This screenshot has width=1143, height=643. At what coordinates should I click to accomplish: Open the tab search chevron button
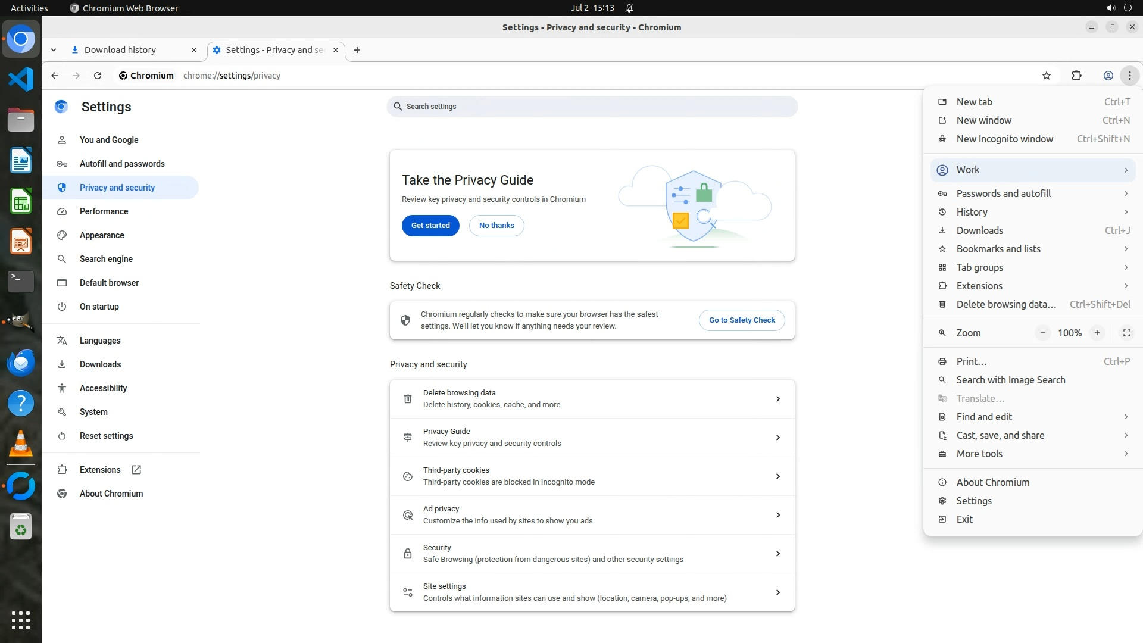click(x=54, y=50)
